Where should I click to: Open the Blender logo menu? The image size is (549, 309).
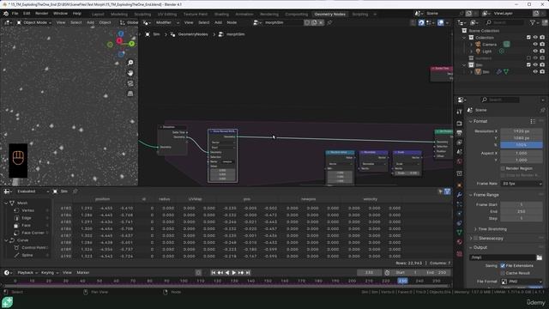point(6,14)
